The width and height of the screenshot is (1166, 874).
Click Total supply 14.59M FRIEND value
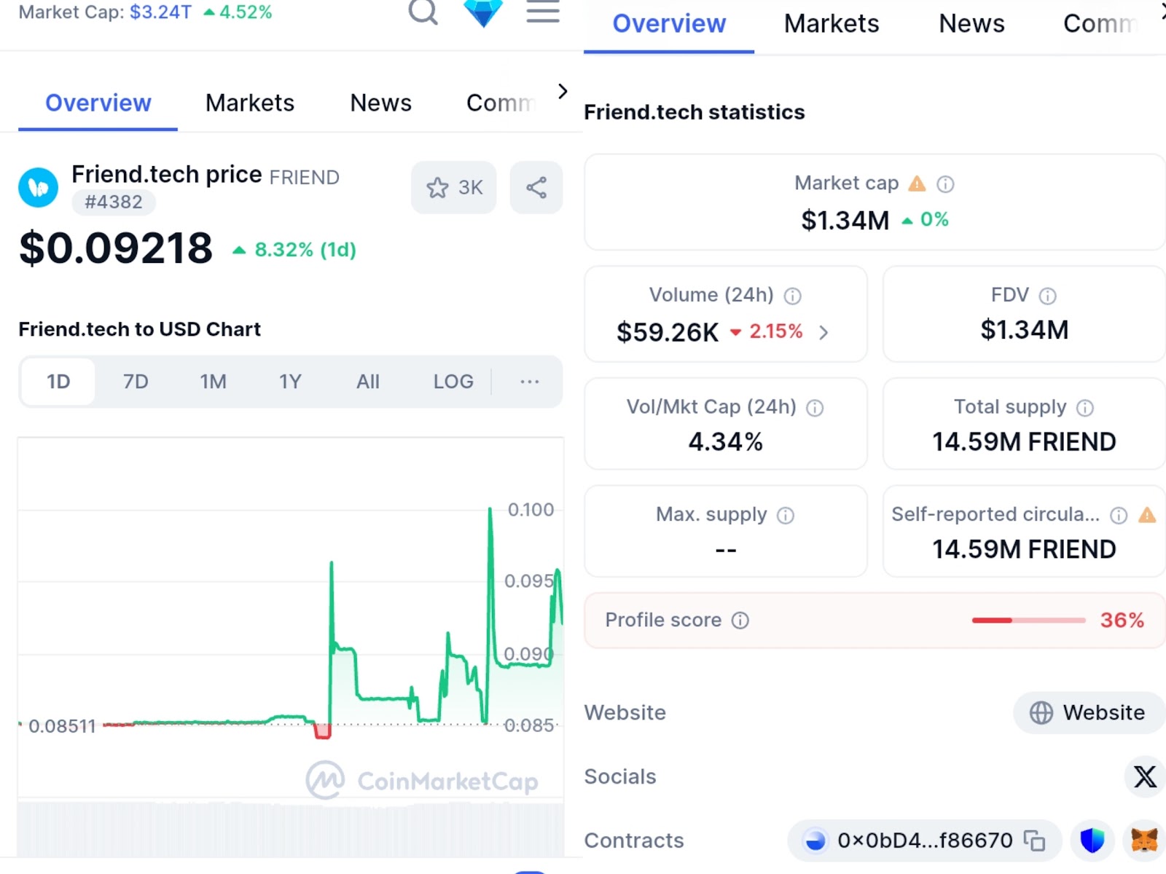tap(1024, 441)
